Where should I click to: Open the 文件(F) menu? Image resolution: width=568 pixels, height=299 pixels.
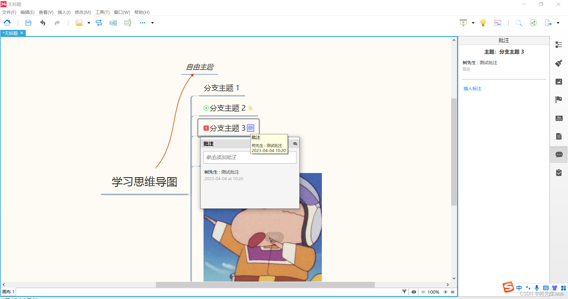9,12
